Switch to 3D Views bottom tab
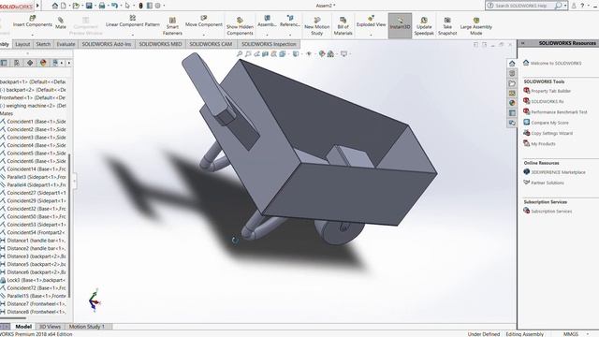This screenshot has height=337, width=599. pyautogui.click(x=50, y=327)
